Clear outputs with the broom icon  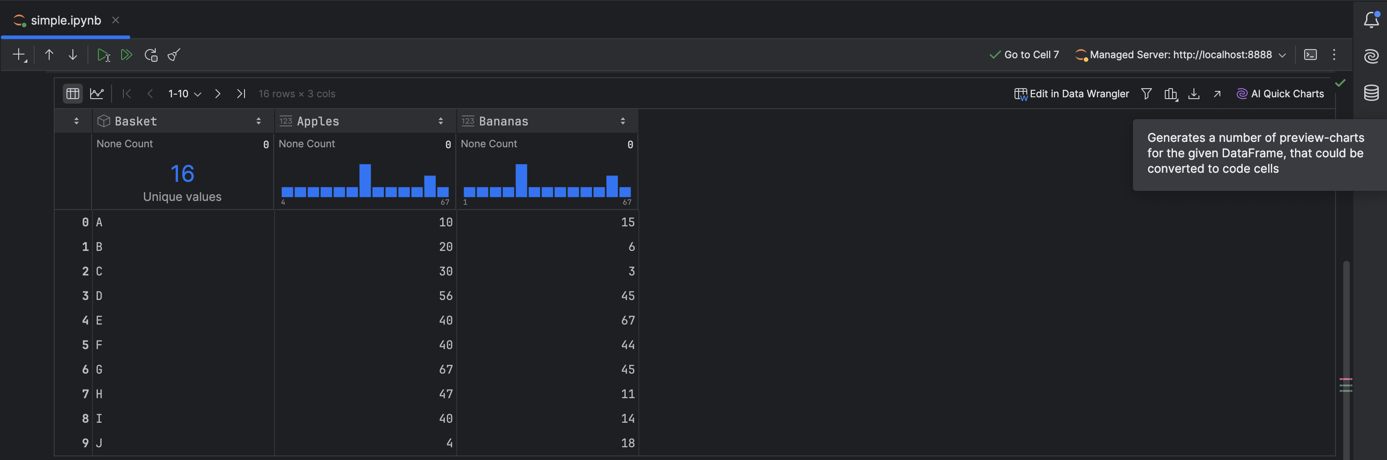coord(174,55)
